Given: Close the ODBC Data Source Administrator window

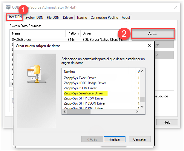Looking at the screenshot, I should (x=176, y=7).
